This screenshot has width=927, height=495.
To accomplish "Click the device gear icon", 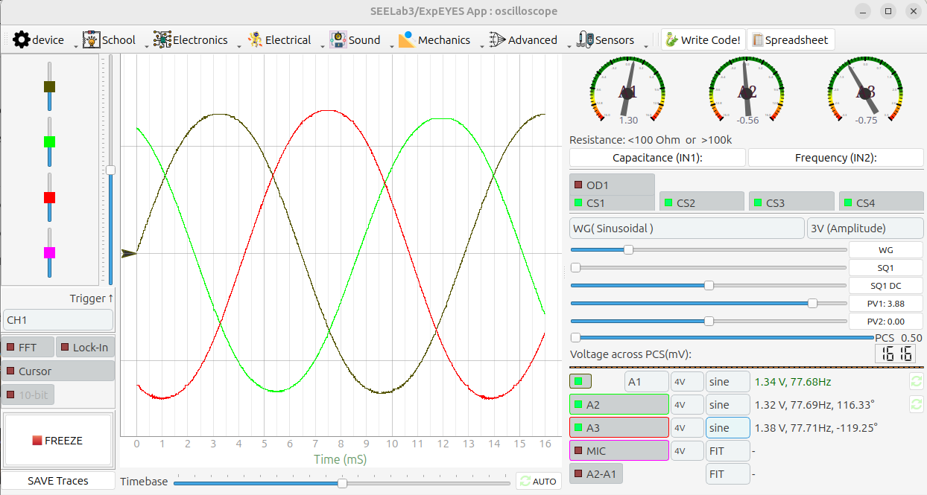I will pos(22,40).
